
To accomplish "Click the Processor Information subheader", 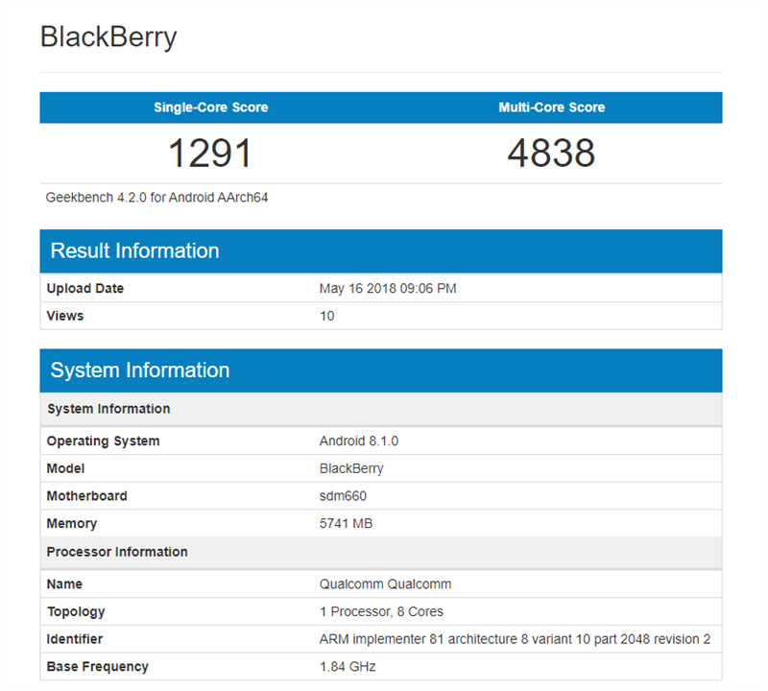I will [117, 552].
